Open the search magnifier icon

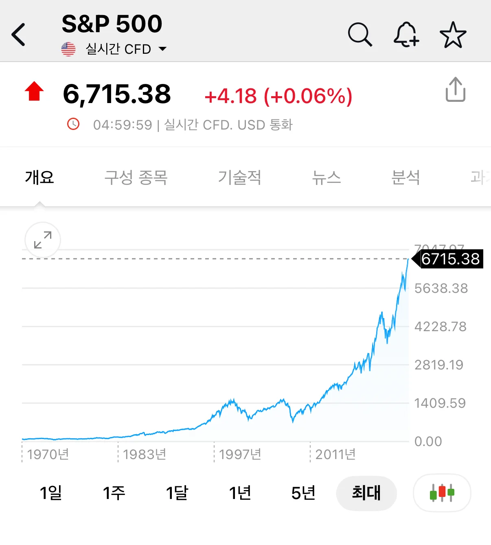pyautogui.click(x=360, y=35)
